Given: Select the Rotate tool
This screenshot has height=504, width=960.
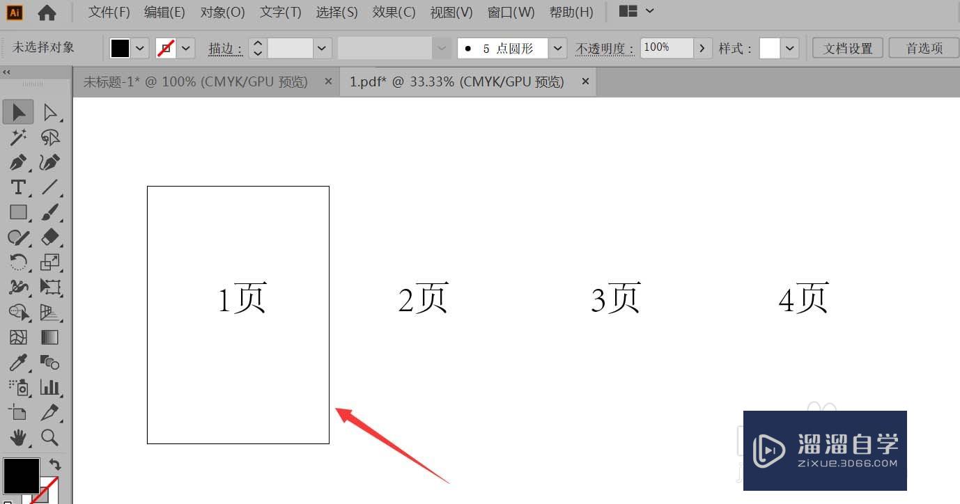Looking at the screenshot, I should point(18,262).
